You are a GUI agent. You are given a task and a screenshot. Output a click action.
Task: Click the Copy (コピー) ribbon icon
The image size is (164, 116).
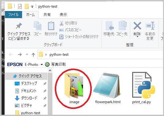[x=37, y=26]
